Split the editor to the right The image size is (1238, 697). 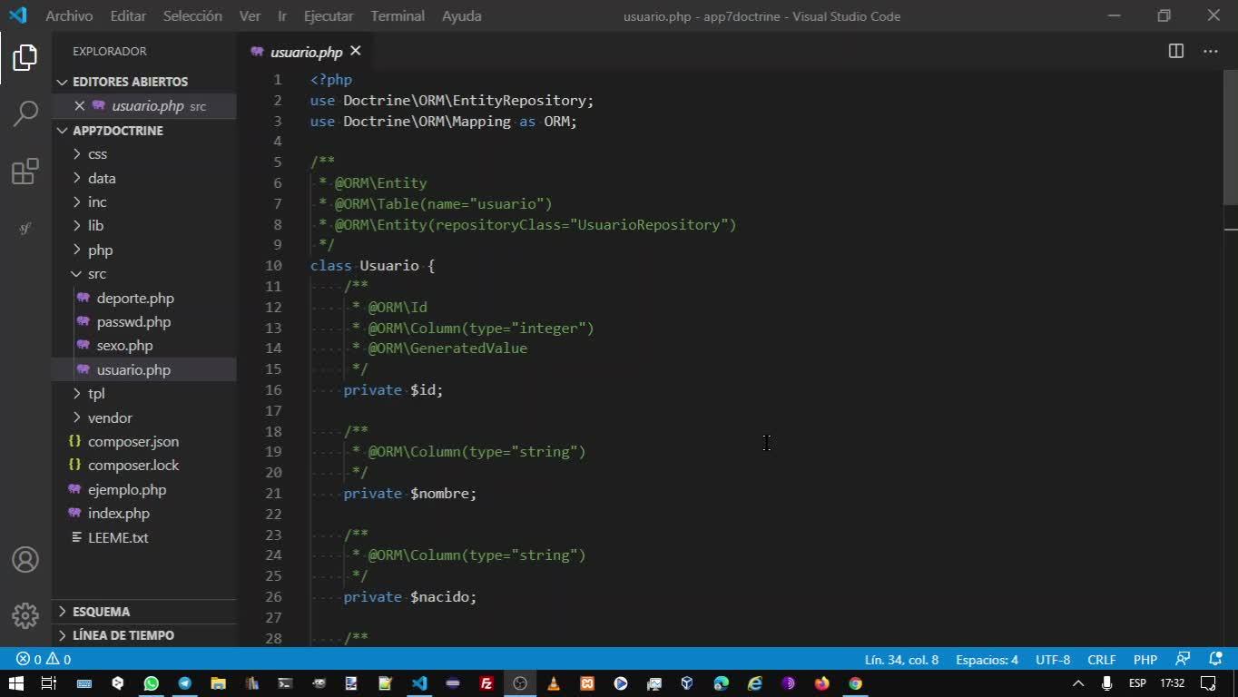(1175, 52)
